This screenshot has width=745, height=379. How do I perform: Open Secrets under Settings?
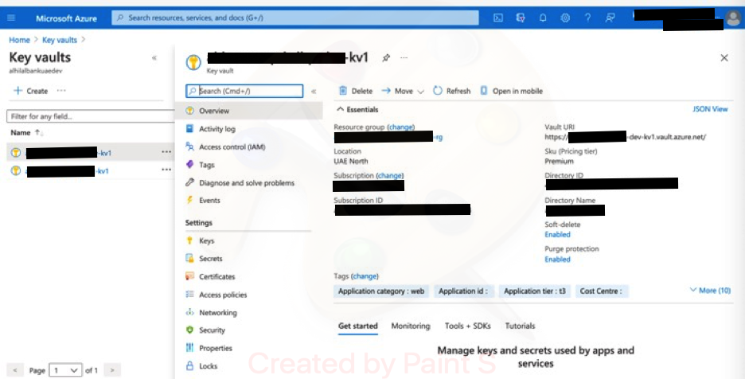point(210,259)
